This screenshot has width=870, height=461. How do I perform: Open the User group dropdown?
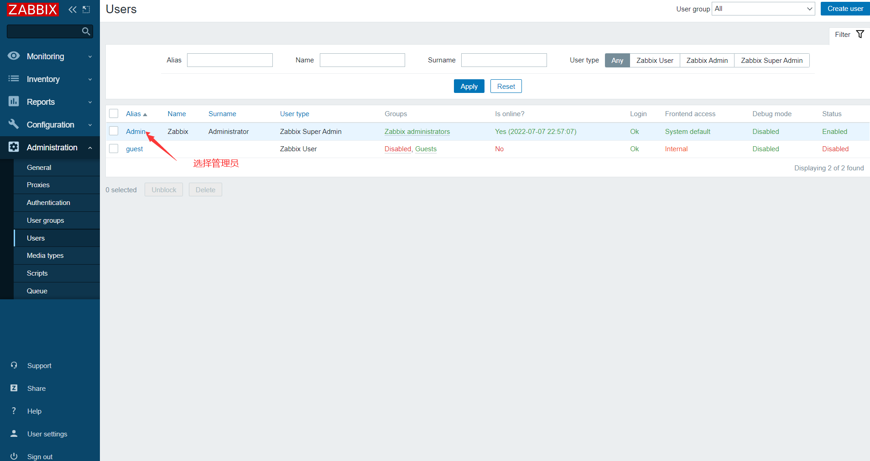763,9
